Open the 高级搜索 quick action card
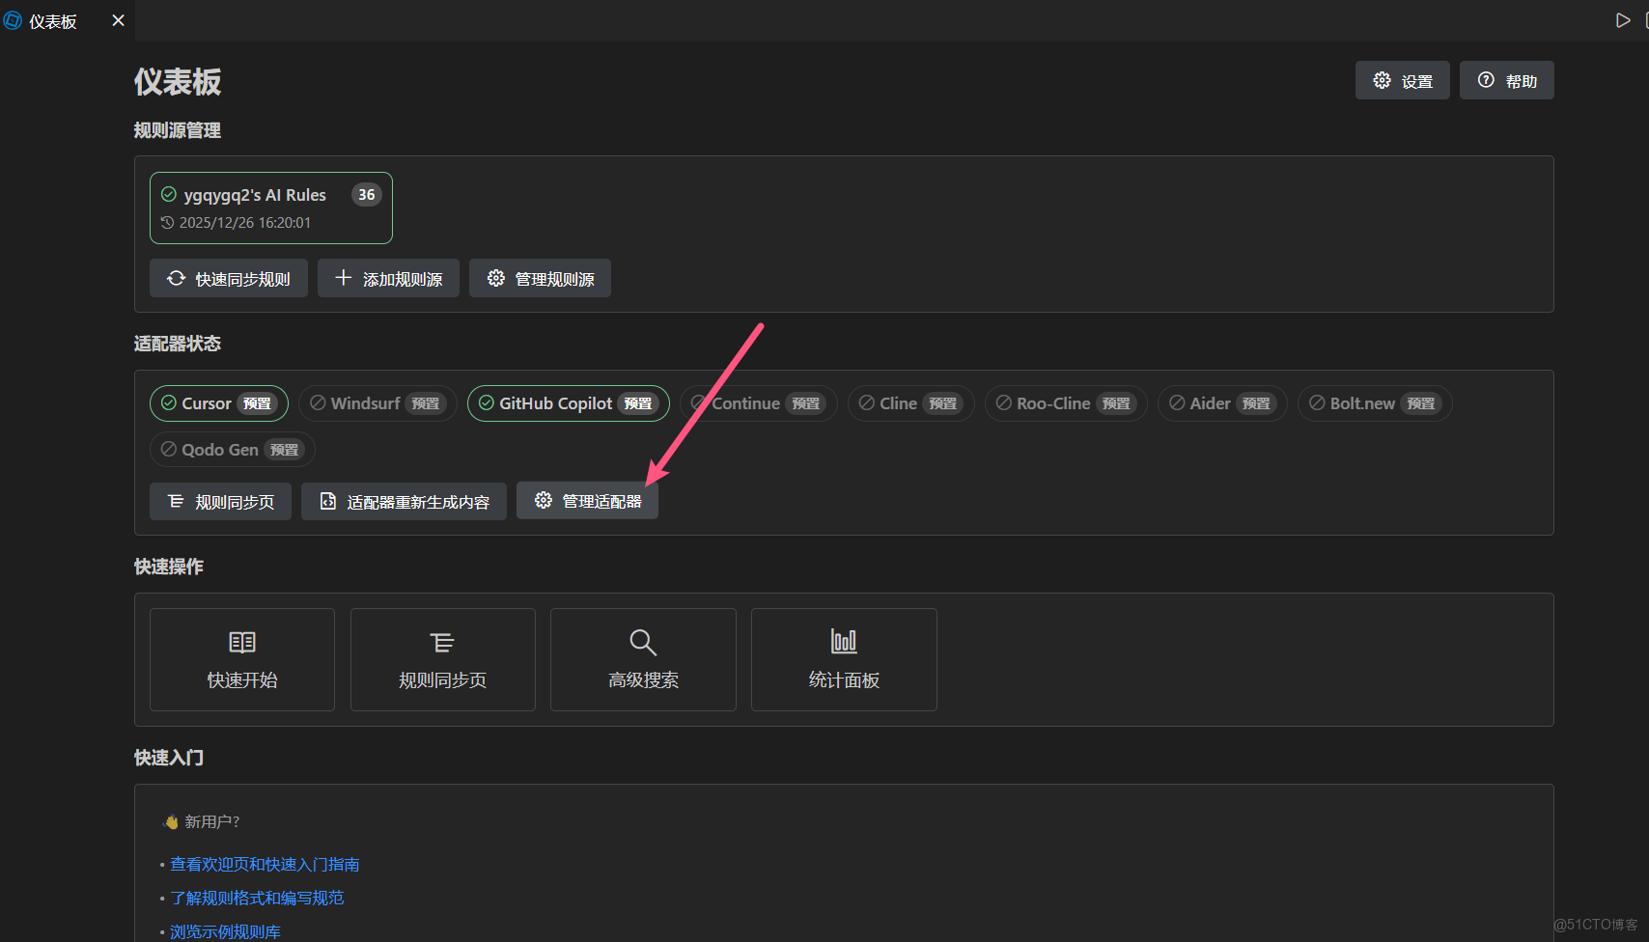The height and width of the screenshot is (942, 1649). 643,660
